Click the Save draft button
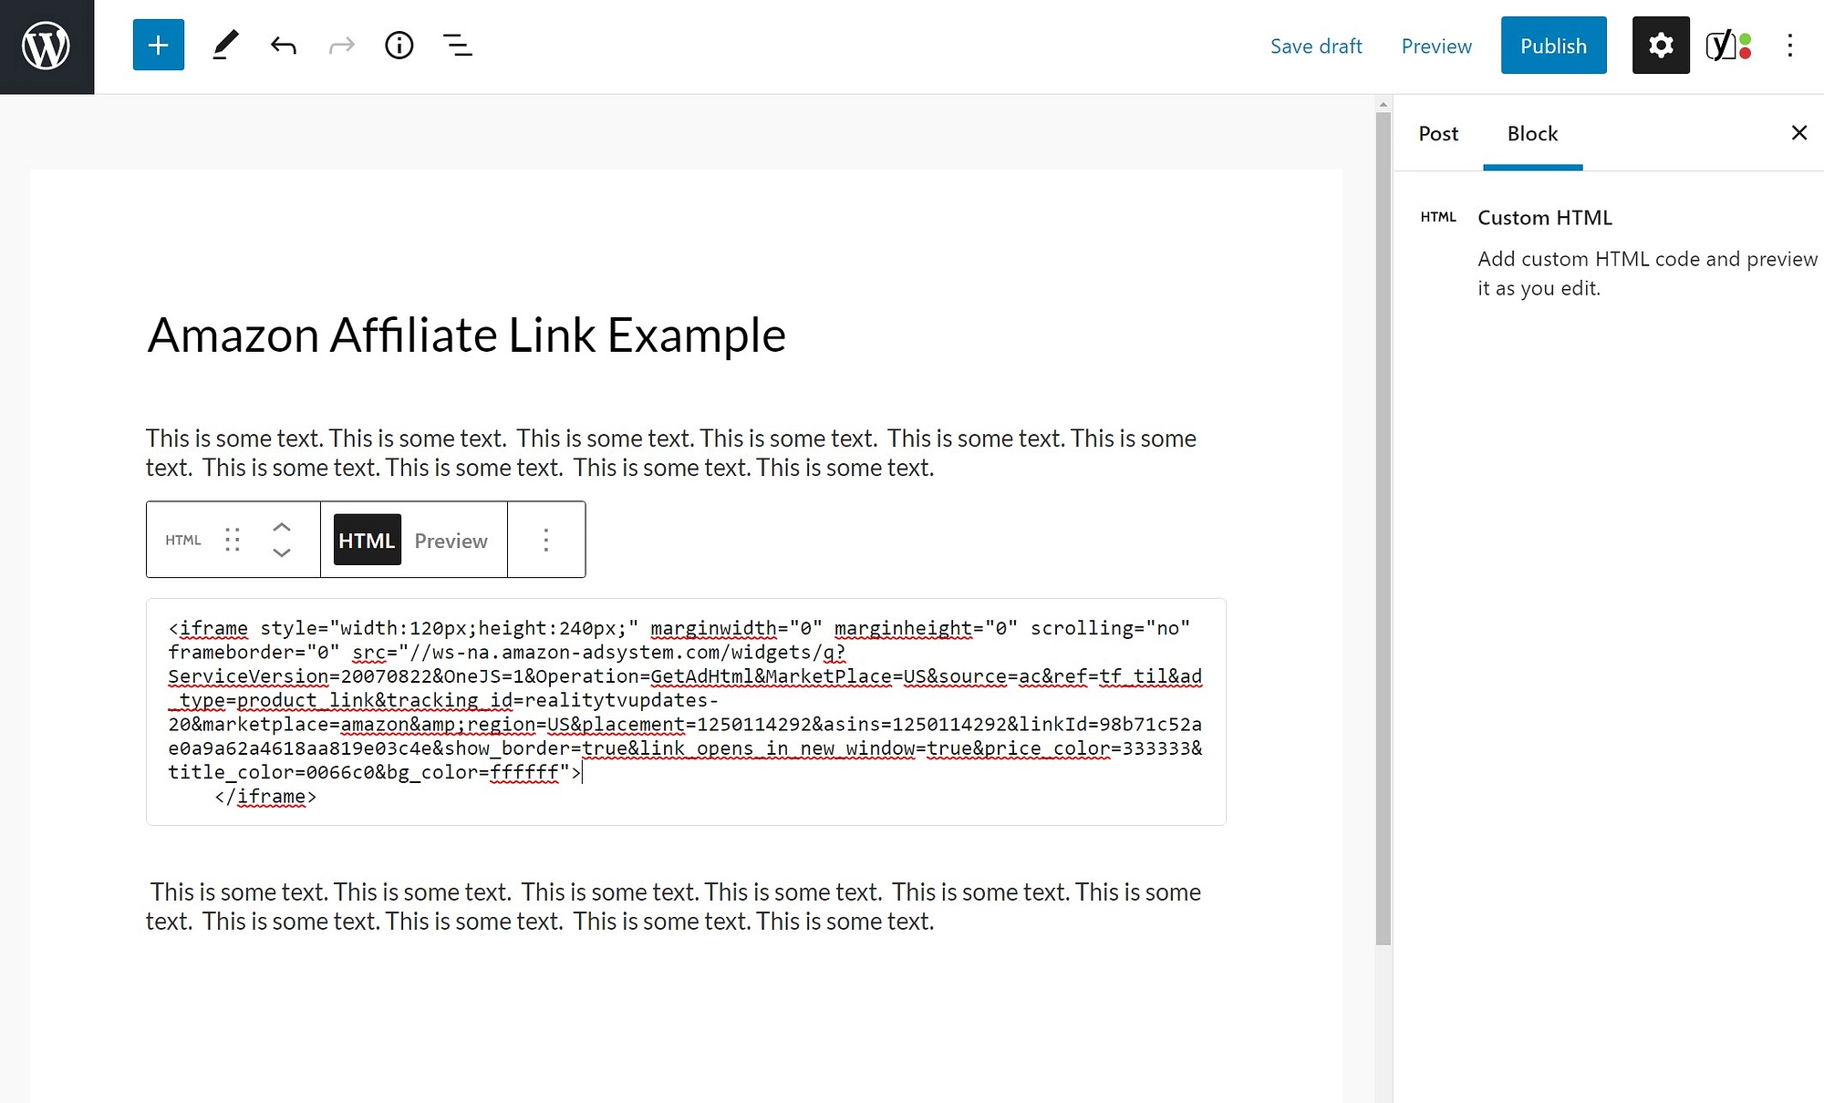The width and height of the screenshot is (1824, 1103). tap(1314, 46)
